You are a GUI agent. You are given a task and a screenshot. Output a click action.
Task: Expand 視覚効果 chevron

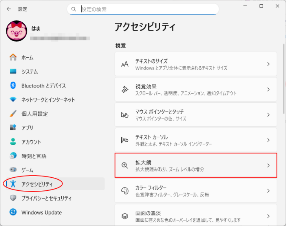(x=268, y=89)
